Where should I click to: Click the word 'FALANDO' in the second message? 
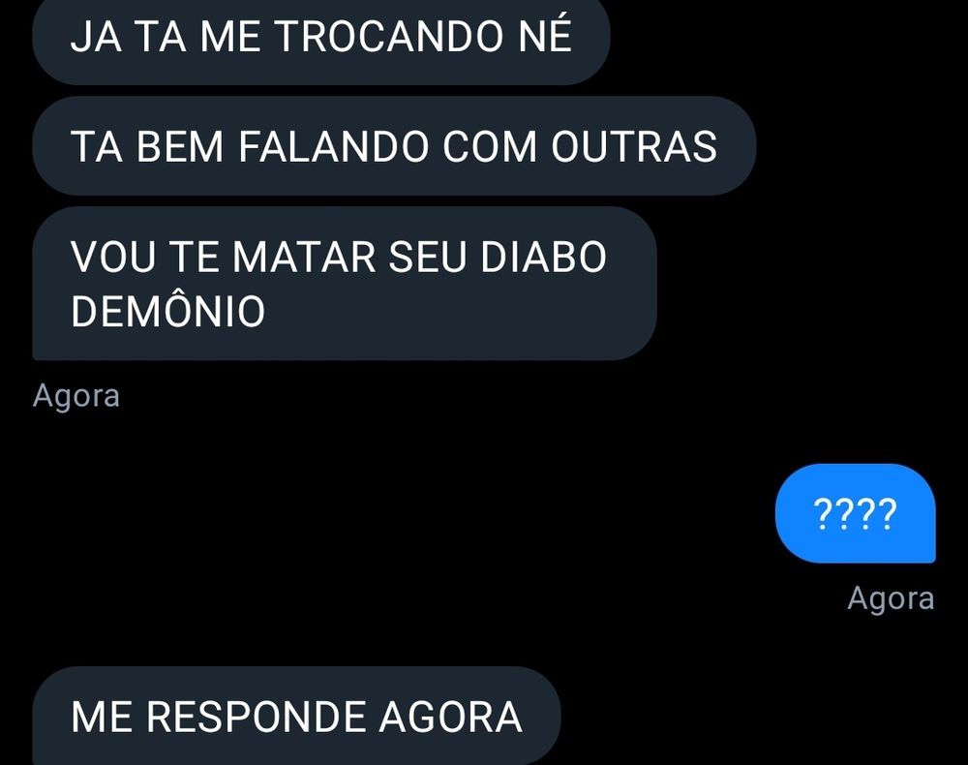pyautogui.click(x=333, y=147)
